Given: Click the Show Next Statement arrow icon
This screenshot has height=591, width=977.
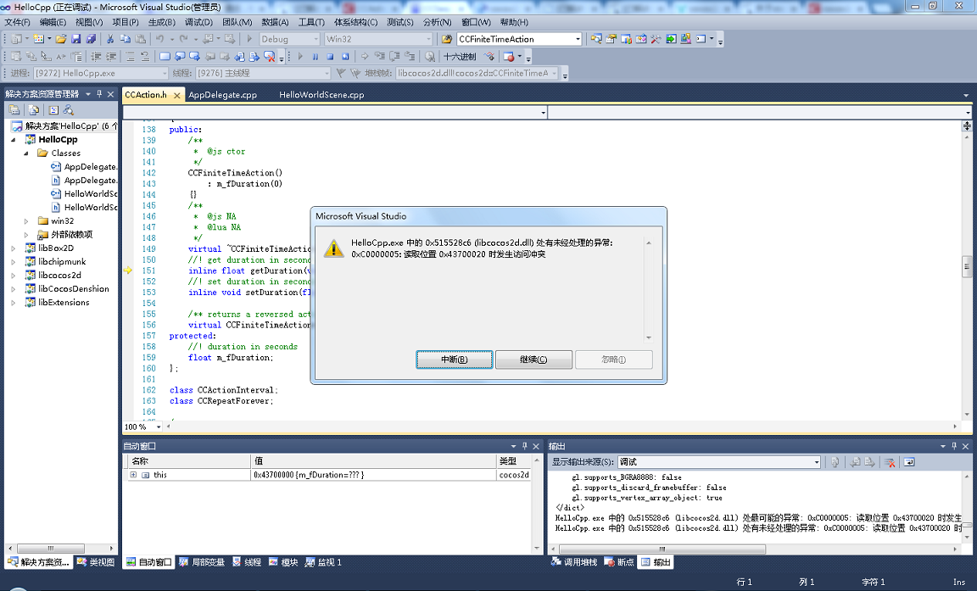Looking at the screenshot, I should [x=365, y=56].
